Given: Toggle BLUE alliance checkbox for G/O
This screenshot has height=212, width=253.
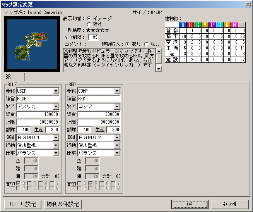Looking at the screenshot, I should 41,186.
